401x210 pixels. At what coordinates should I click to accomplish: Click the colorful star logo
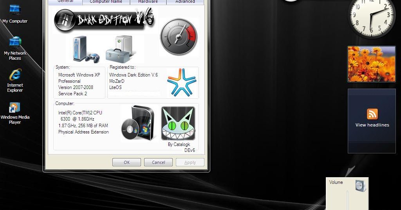[182, 82]
